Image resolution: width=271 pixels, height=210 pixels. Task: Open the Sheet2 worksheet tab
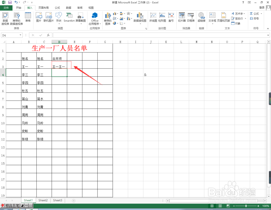(x=43, y=200)
